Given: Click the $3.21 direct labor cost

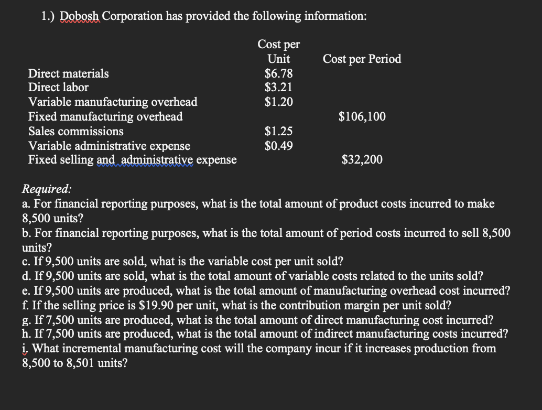Looking at the screenshot, I should [279, 87].
